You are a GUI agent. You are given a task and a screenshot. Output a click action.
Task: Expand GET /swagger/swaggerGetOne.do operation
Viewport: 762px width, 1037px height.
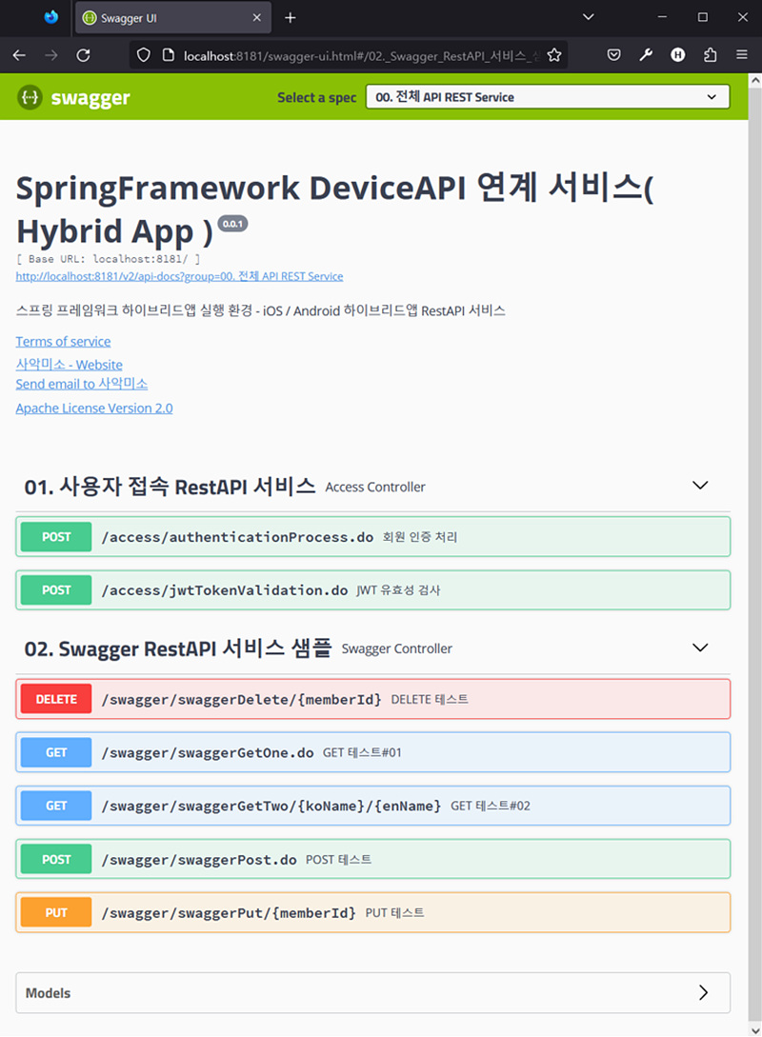373,752
